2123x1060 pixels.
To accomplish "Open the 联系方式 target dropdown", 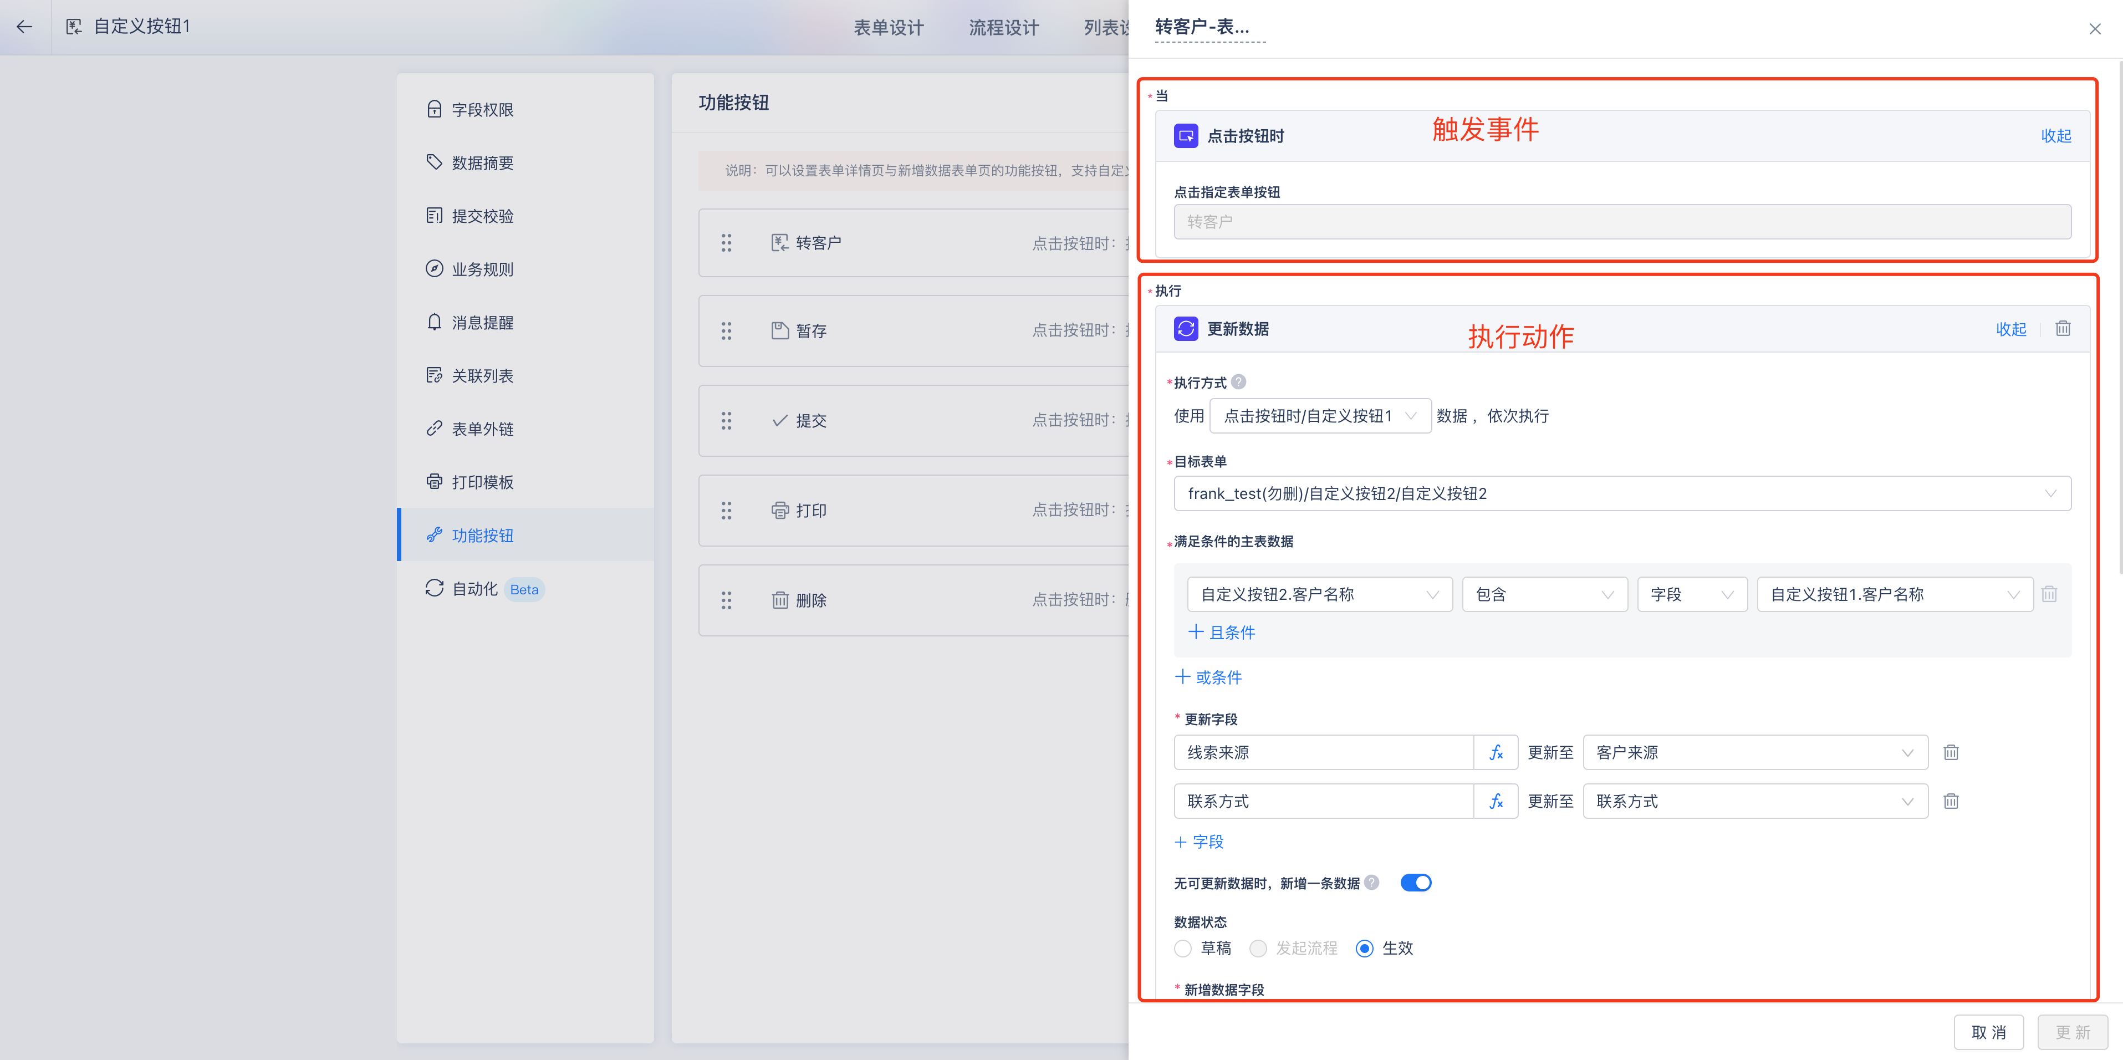I will point(1755,801).
